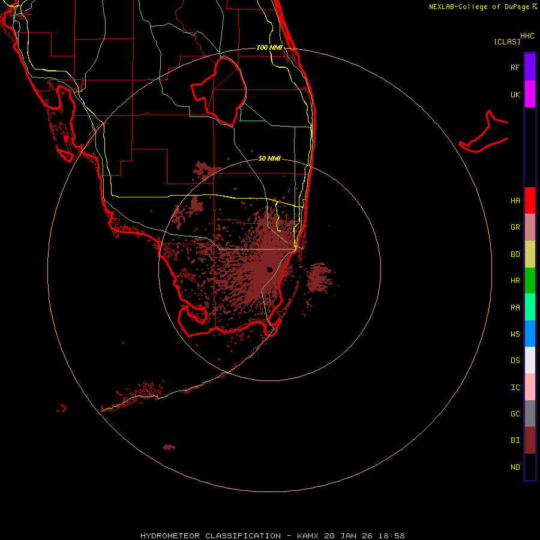Select the gray GC legend swatch
Viewport: 540px width, 540px height.
(530, 413)
